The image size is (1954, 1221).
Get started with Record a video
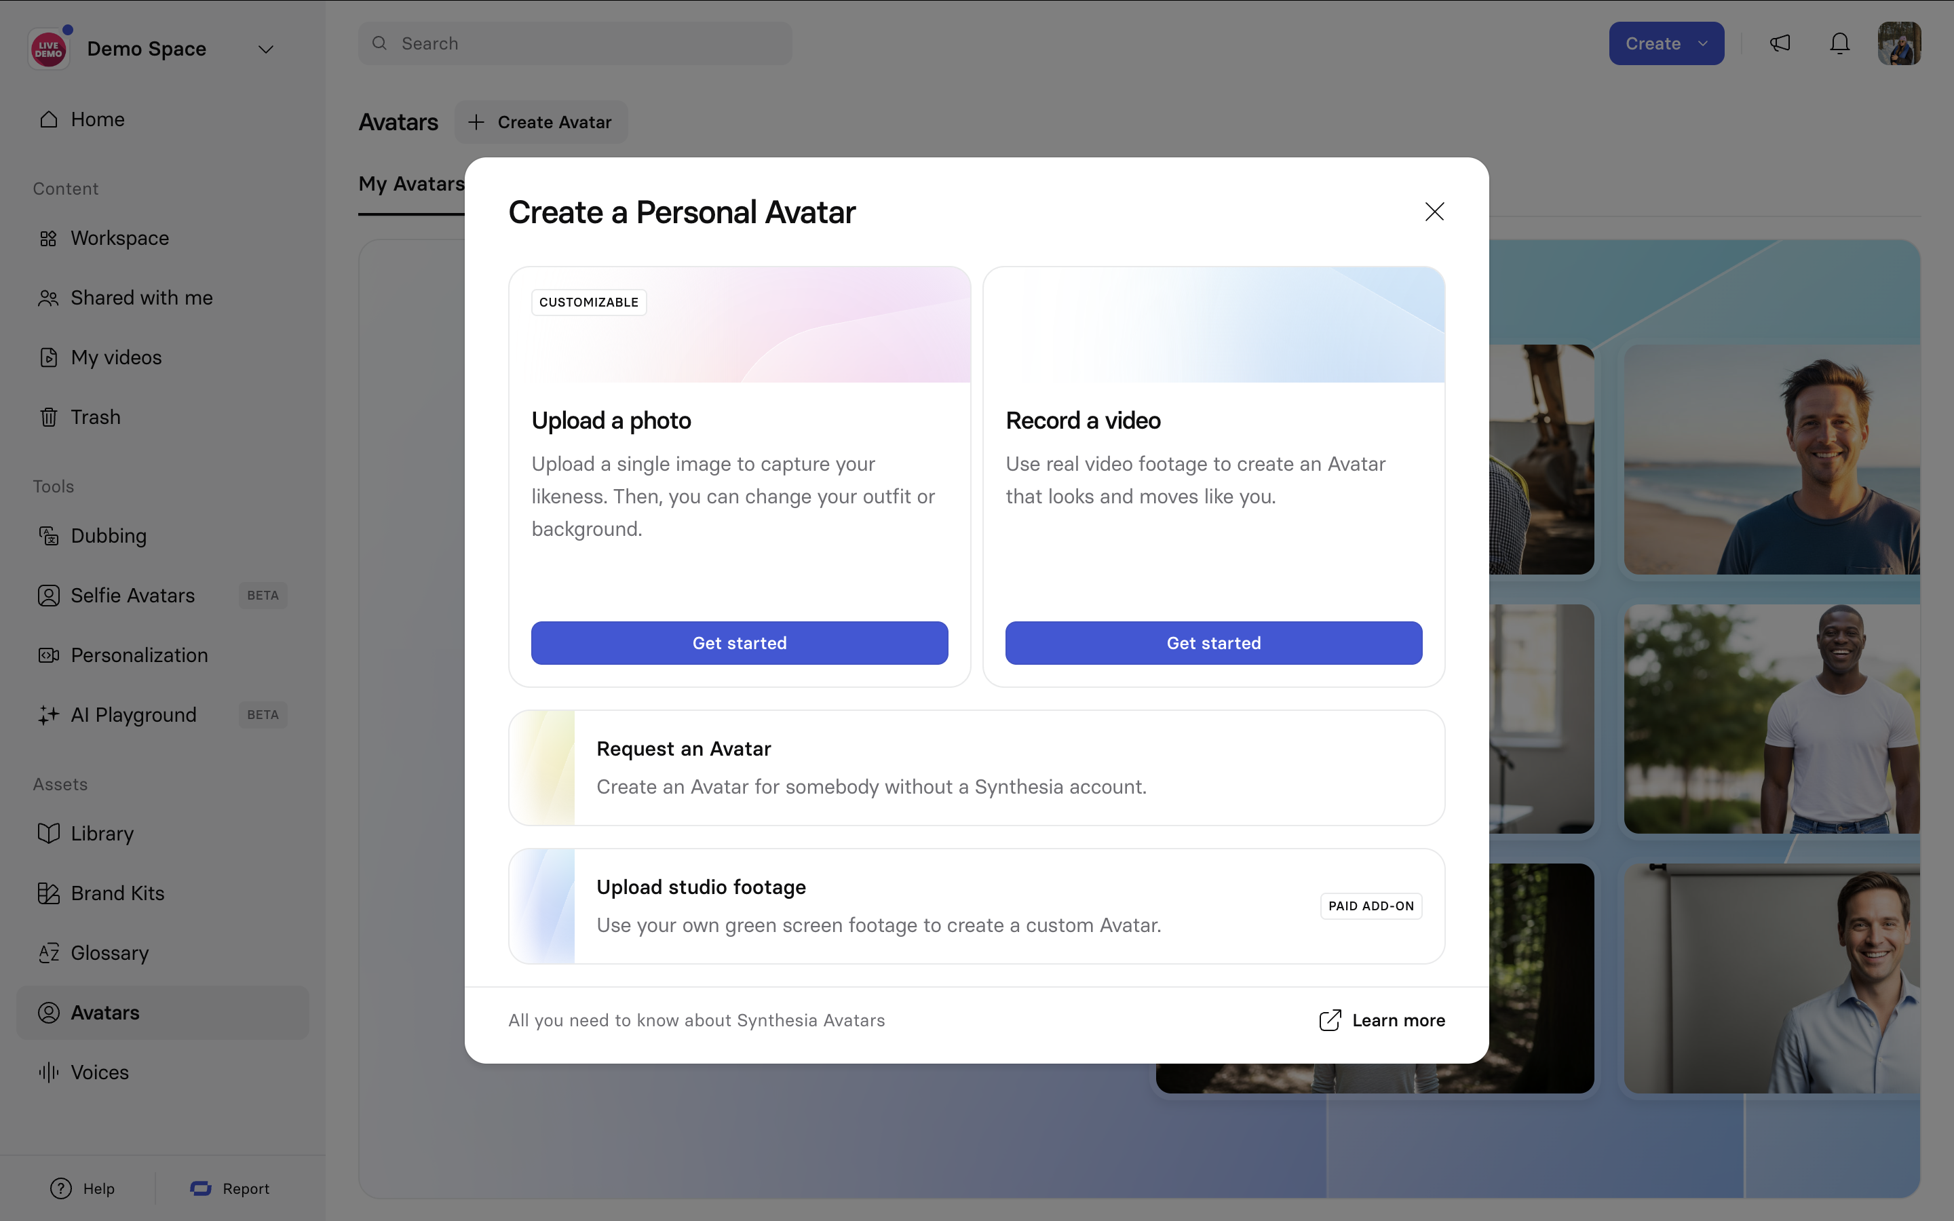pyautogui.click(x=1213, y=643)
